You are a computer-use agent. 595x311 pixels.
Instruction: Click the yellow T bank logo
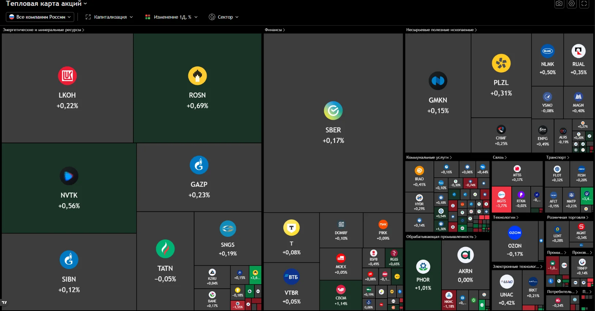[x=291, y=228]
